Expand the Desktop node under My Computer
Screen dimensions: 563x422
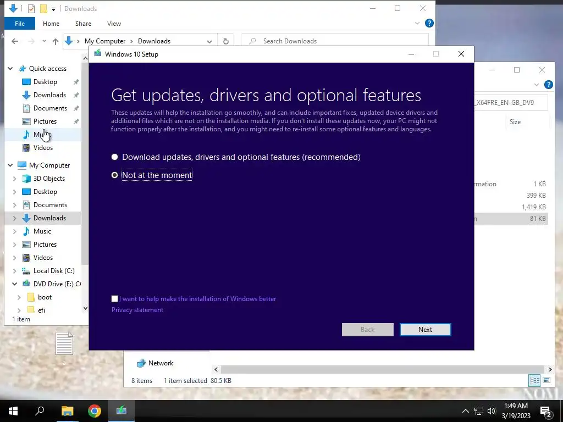[15, 192]
